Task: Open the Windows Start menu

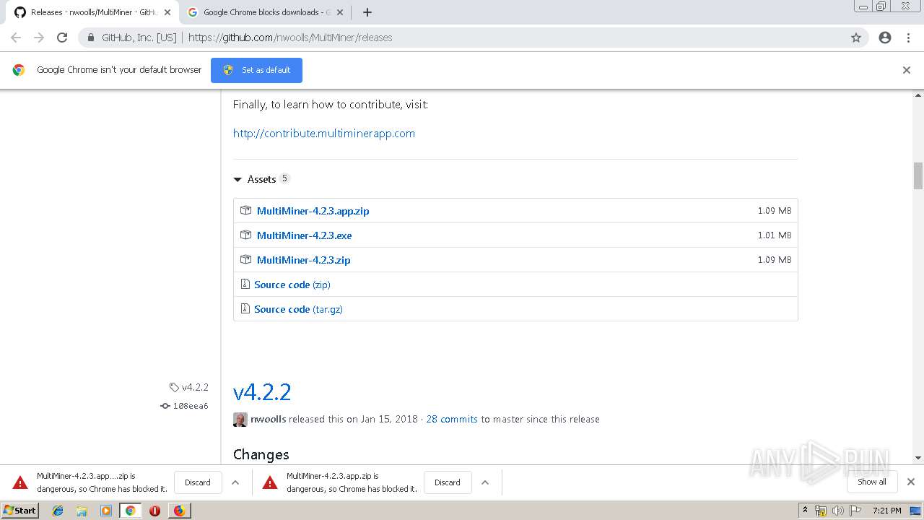Action: click(x=20, y=510)
